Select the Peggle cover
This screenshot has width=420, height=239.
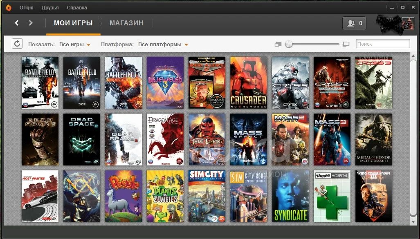click(124, 196)
